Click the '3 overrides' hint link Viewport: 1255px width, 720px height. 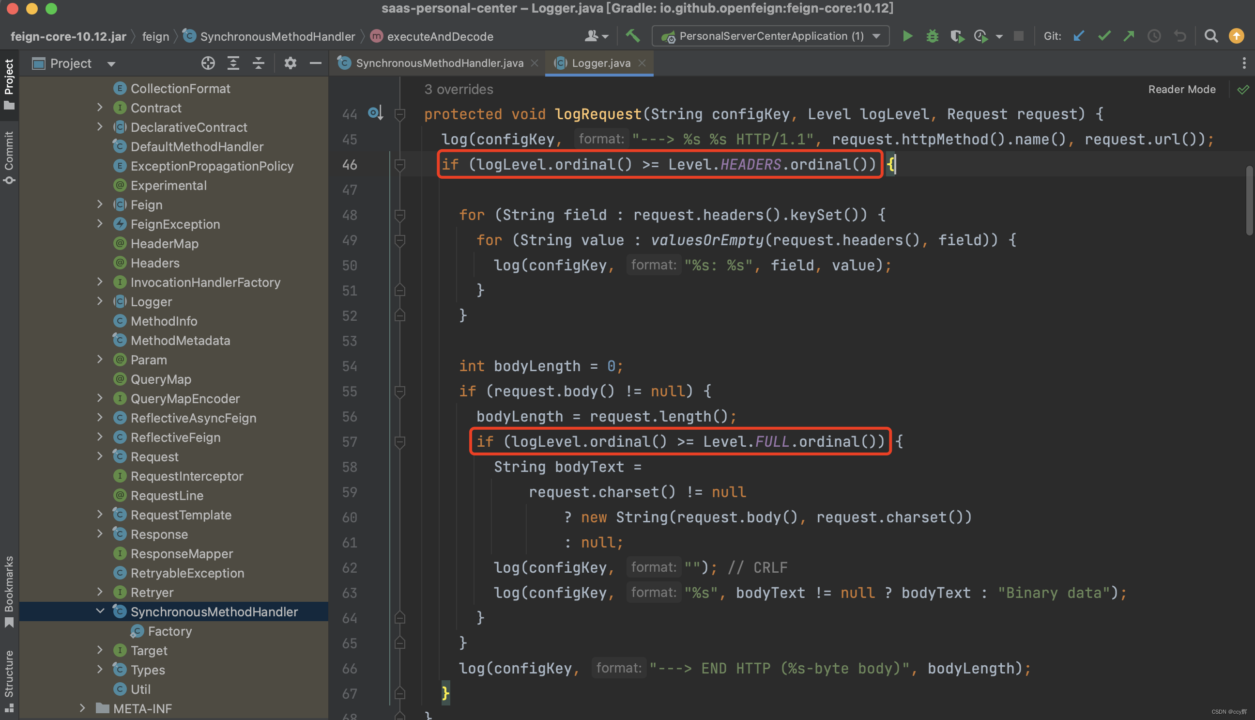click(458, 90)
